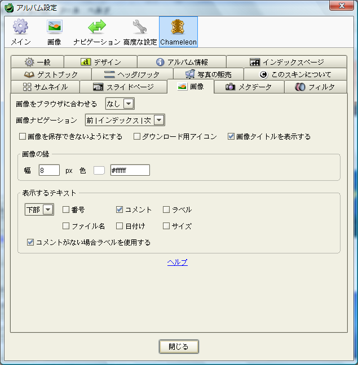Check the サイズ checkbox
The width and height of the screenshot is (358, 365).
166,226
